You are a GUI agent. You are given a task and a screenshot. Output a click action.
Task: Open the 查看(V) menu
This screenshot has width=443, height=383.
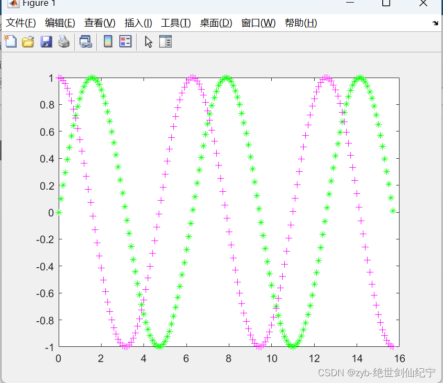[x=99, y=23]
